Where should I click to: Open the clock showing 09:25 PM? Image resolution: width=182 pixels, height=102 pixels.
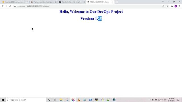pos(171,100)
